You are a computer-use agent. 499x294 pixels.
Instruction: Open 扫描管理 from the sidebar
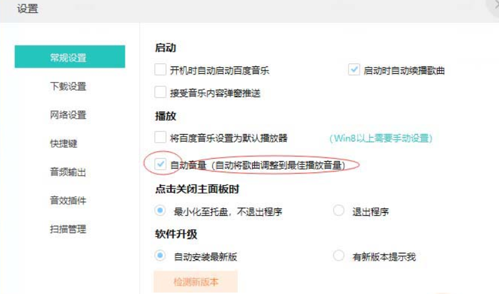[x=69, y=229]
